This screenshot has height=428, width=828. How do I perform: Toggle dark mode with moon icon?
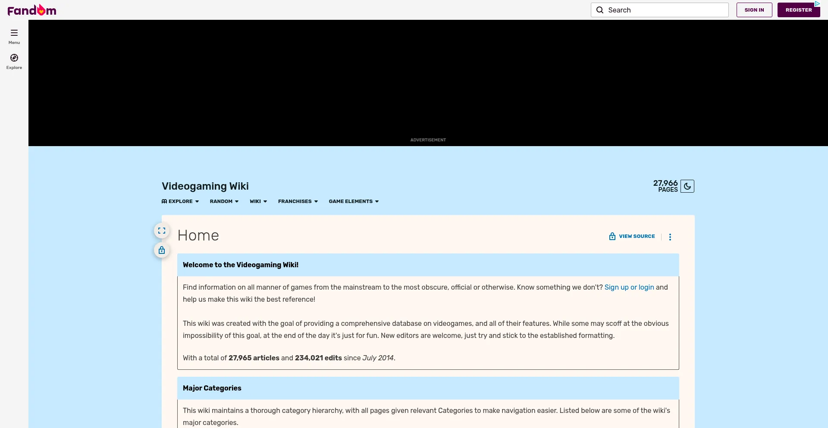coord(687,186)
